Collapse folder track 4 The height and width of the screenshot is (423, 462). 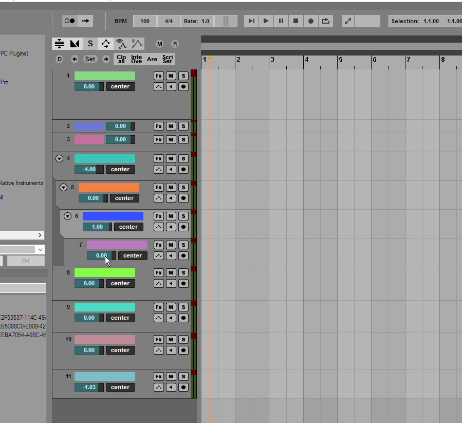pos(59,159)
